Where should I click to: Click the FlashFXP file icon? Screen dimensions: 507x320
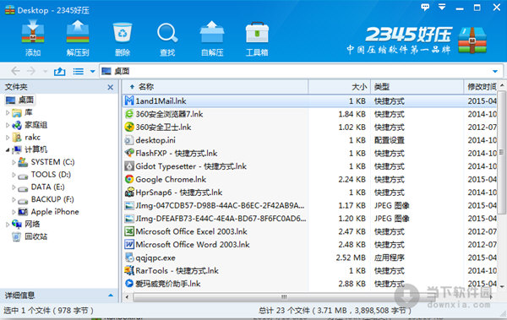129,153
